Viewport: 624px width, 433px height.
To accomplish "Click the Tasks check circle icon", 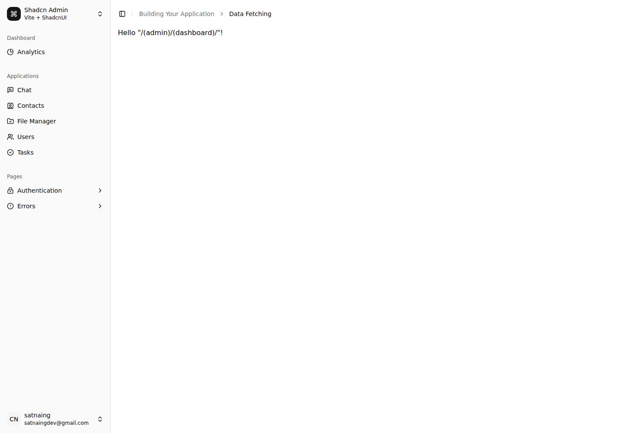I will [10, 152].
